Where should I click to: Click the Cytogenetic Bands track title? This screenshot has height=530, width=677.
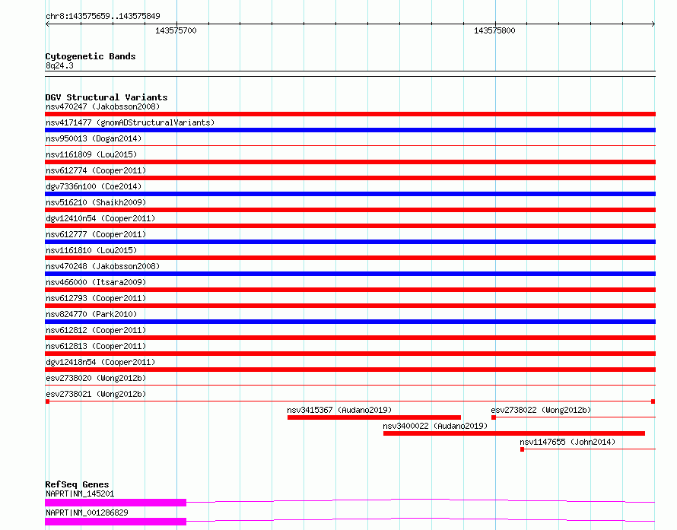pyautogui.click(x=91, y=56)
